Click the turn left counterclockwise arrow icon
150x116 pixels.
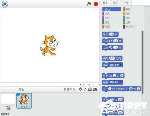(111, 48)
